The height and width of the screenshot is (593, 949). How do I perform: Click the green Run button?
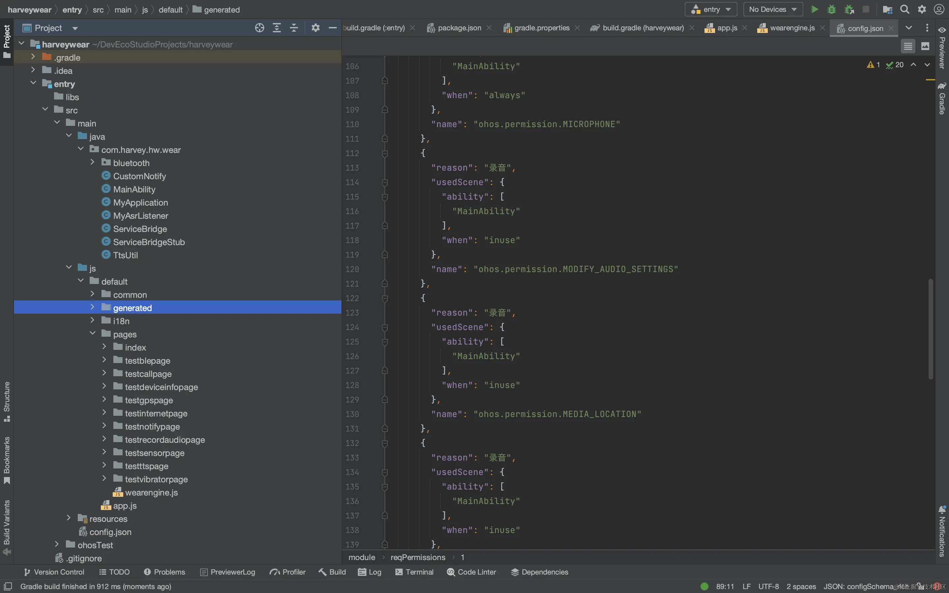click(x=815, y=10)
